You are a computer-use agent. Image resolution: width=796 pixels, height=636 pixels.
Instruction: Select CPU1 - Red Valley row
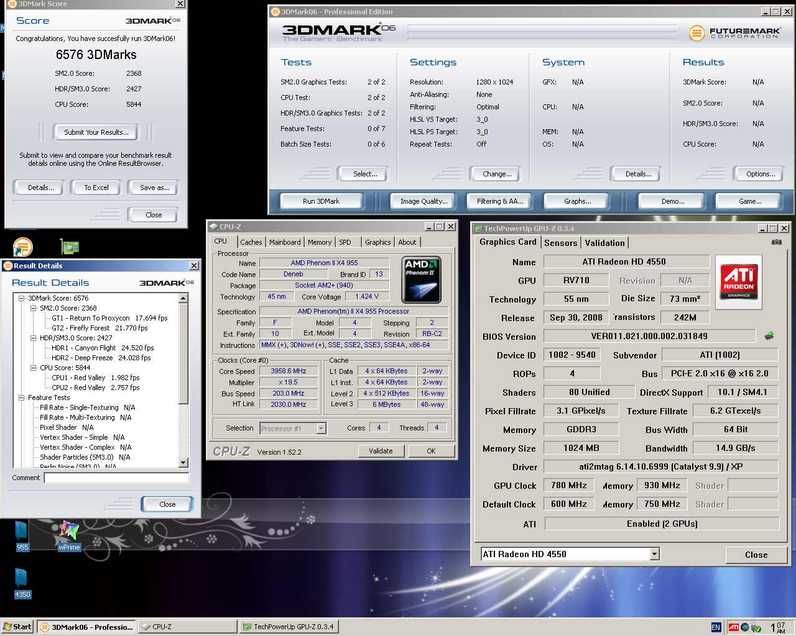(x=95, y=378)
